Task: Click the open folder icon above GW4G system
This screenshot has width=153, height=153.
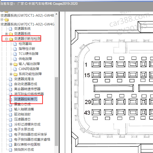Action: 7,20
